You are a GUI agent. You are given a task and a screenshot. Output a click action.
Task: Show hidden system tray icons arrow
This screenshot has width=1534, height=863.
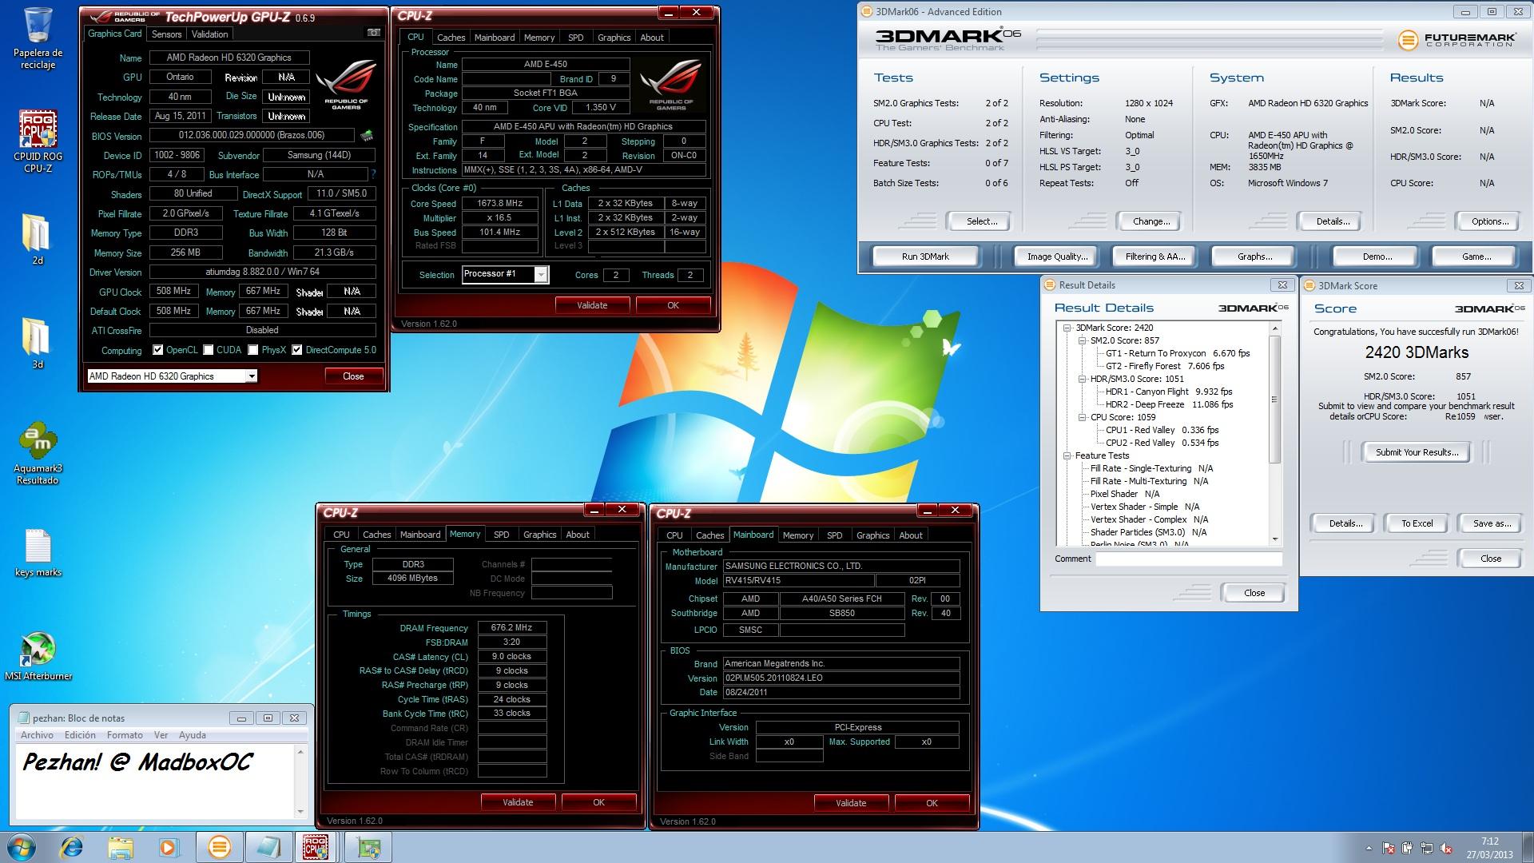coord(1369,848)
